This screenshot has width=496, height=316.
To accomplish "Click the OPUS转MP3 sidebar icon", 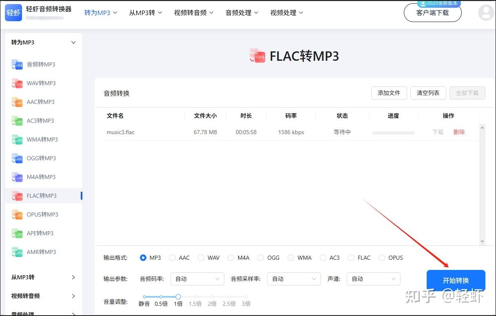I will pos(17,214).
